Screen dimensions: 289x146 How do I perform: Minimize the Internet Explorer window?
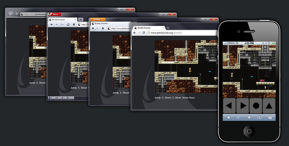[x=120, y=9]
